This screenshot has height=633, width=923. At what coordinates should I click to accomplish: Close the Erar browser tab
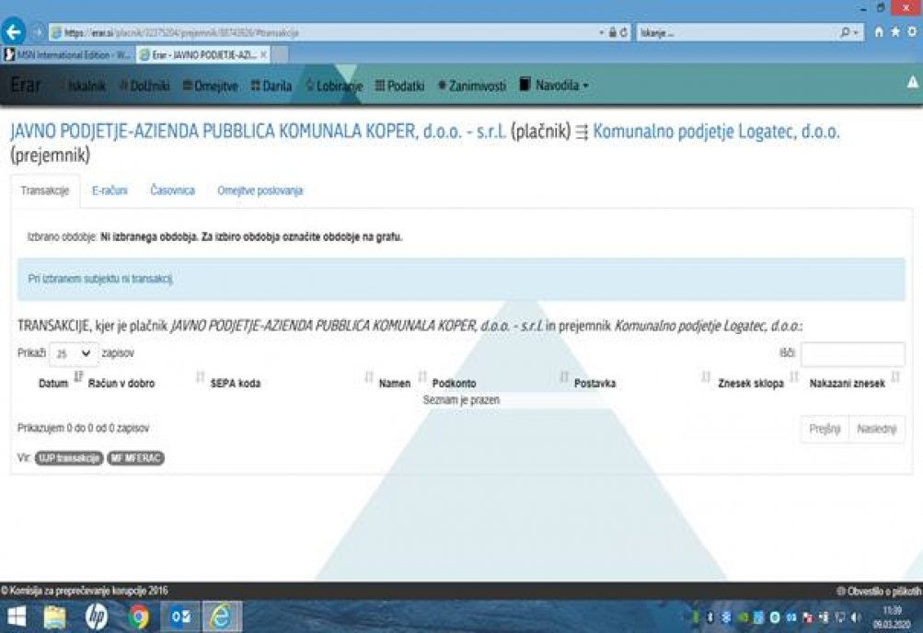(264, 54)
